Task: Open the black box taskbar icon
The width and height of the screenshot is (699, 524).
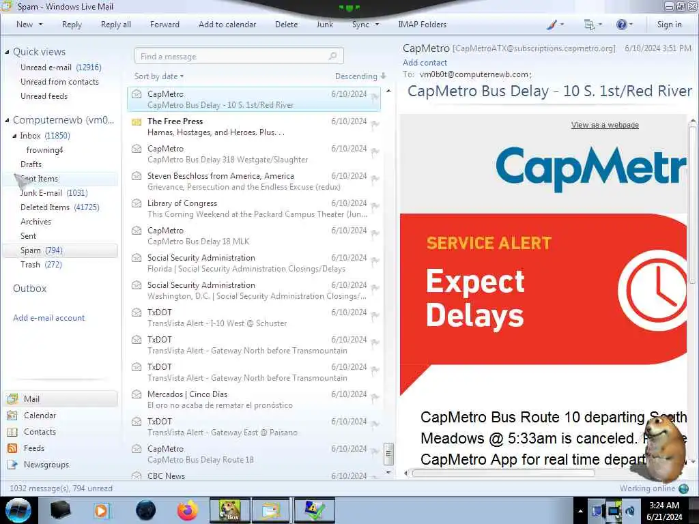Action: [60, 510]
